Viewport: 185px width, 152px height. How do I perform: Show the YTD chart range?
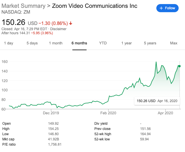click(103, 43)
